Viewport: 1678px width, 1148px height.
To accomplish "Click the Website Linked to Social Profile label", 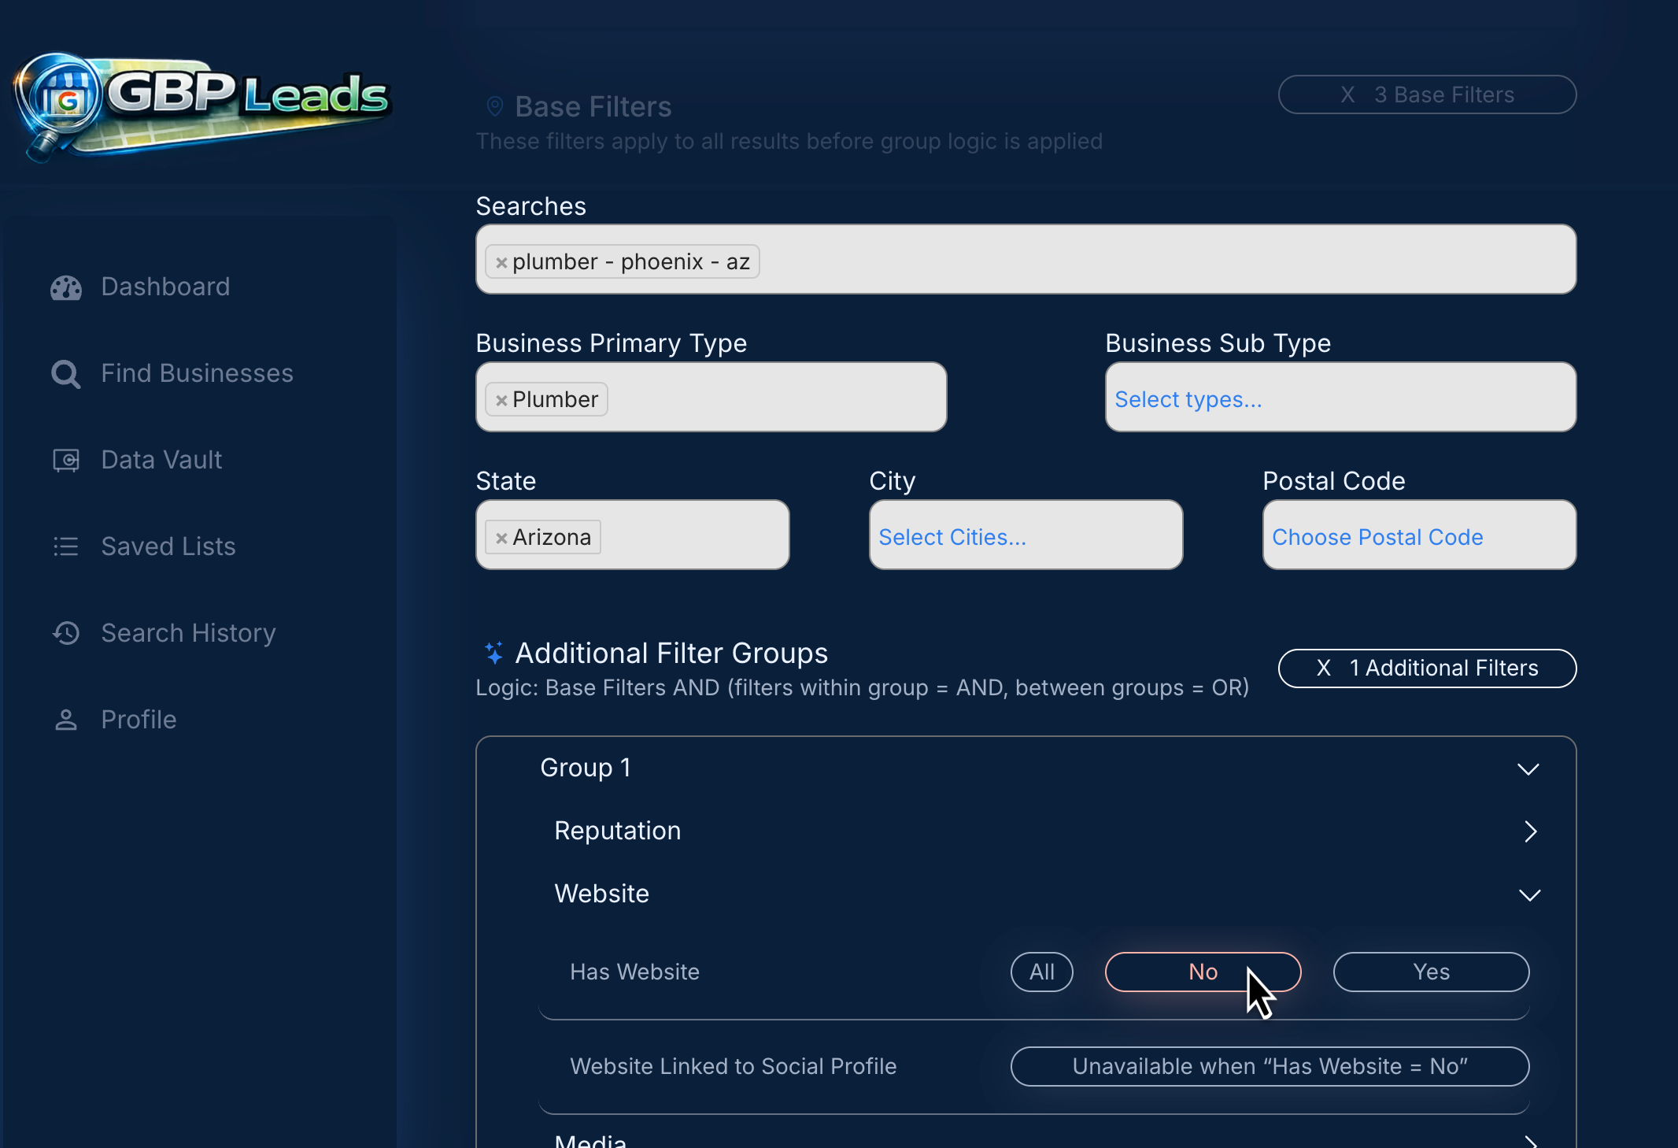I will pos(733,1066).
